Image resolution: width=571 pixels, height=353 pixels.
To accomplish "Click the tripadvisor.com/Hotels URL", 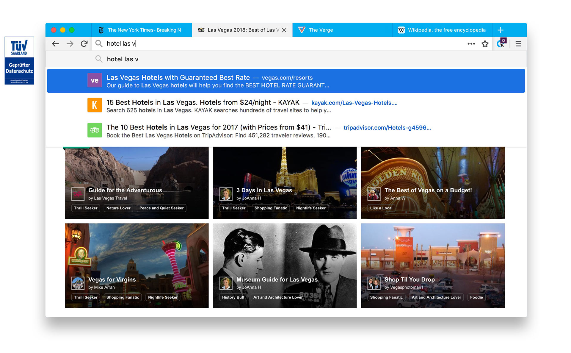I will coord(387,128).
